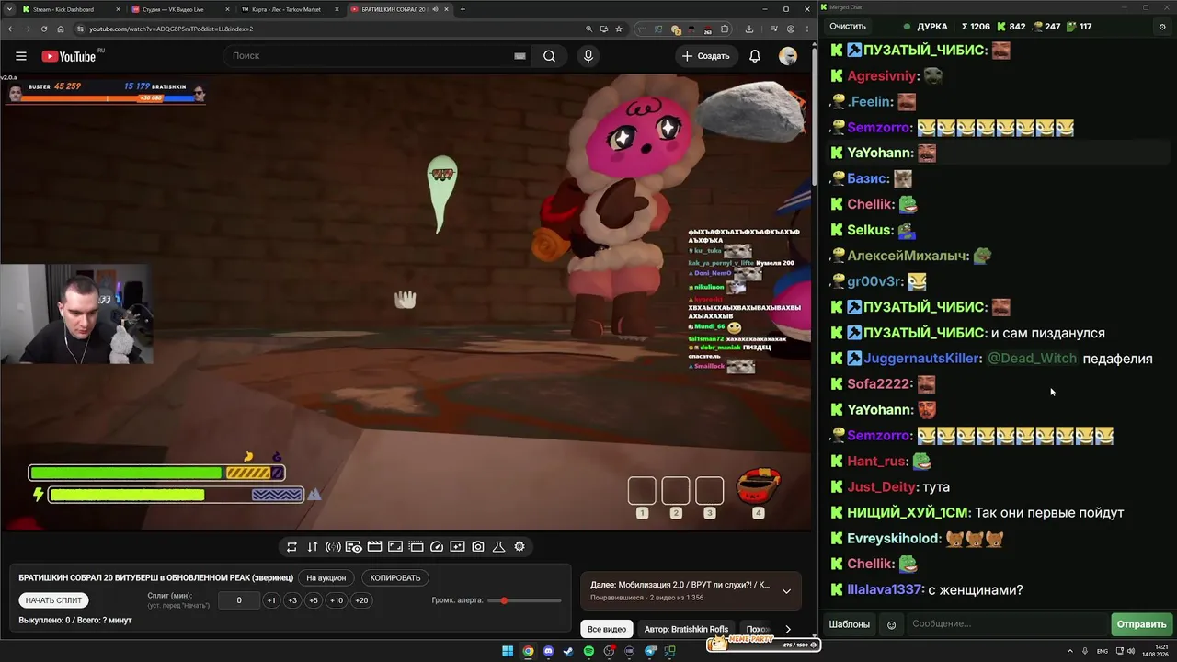Add 10 minutes with the +10 button
Screen dimensions: 1177x662
pos(337,600)
